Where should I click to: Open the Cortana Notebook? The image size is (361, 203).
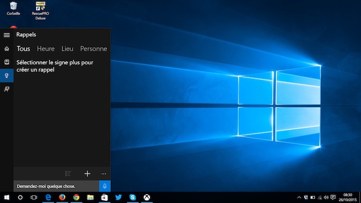7,62
